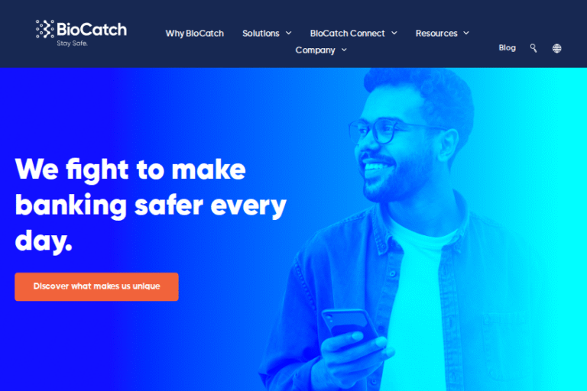Open the Why BioCatch page
This screenshot has height=391, width=587.
(x=195, y=34)
